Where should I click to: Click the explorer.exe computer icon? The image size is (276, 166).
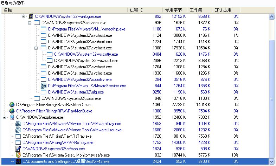(12, 117)
